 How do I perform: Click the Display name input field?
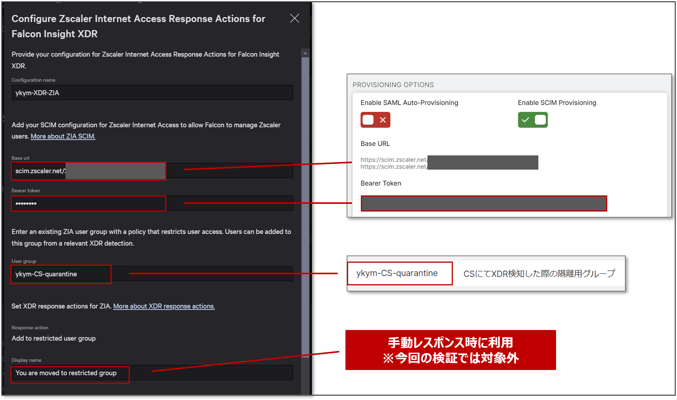click(x=152, y=373)
